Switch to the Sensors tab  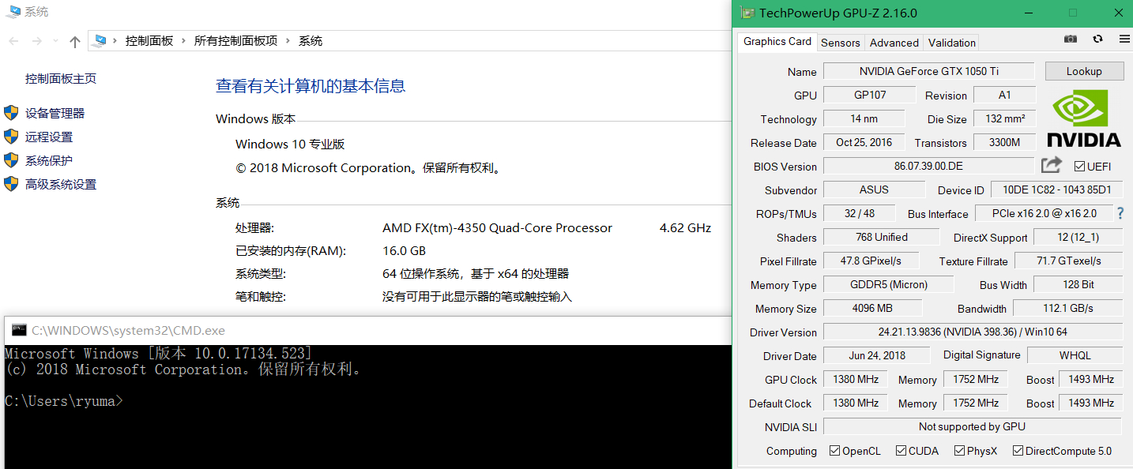[x=840, y=43]
